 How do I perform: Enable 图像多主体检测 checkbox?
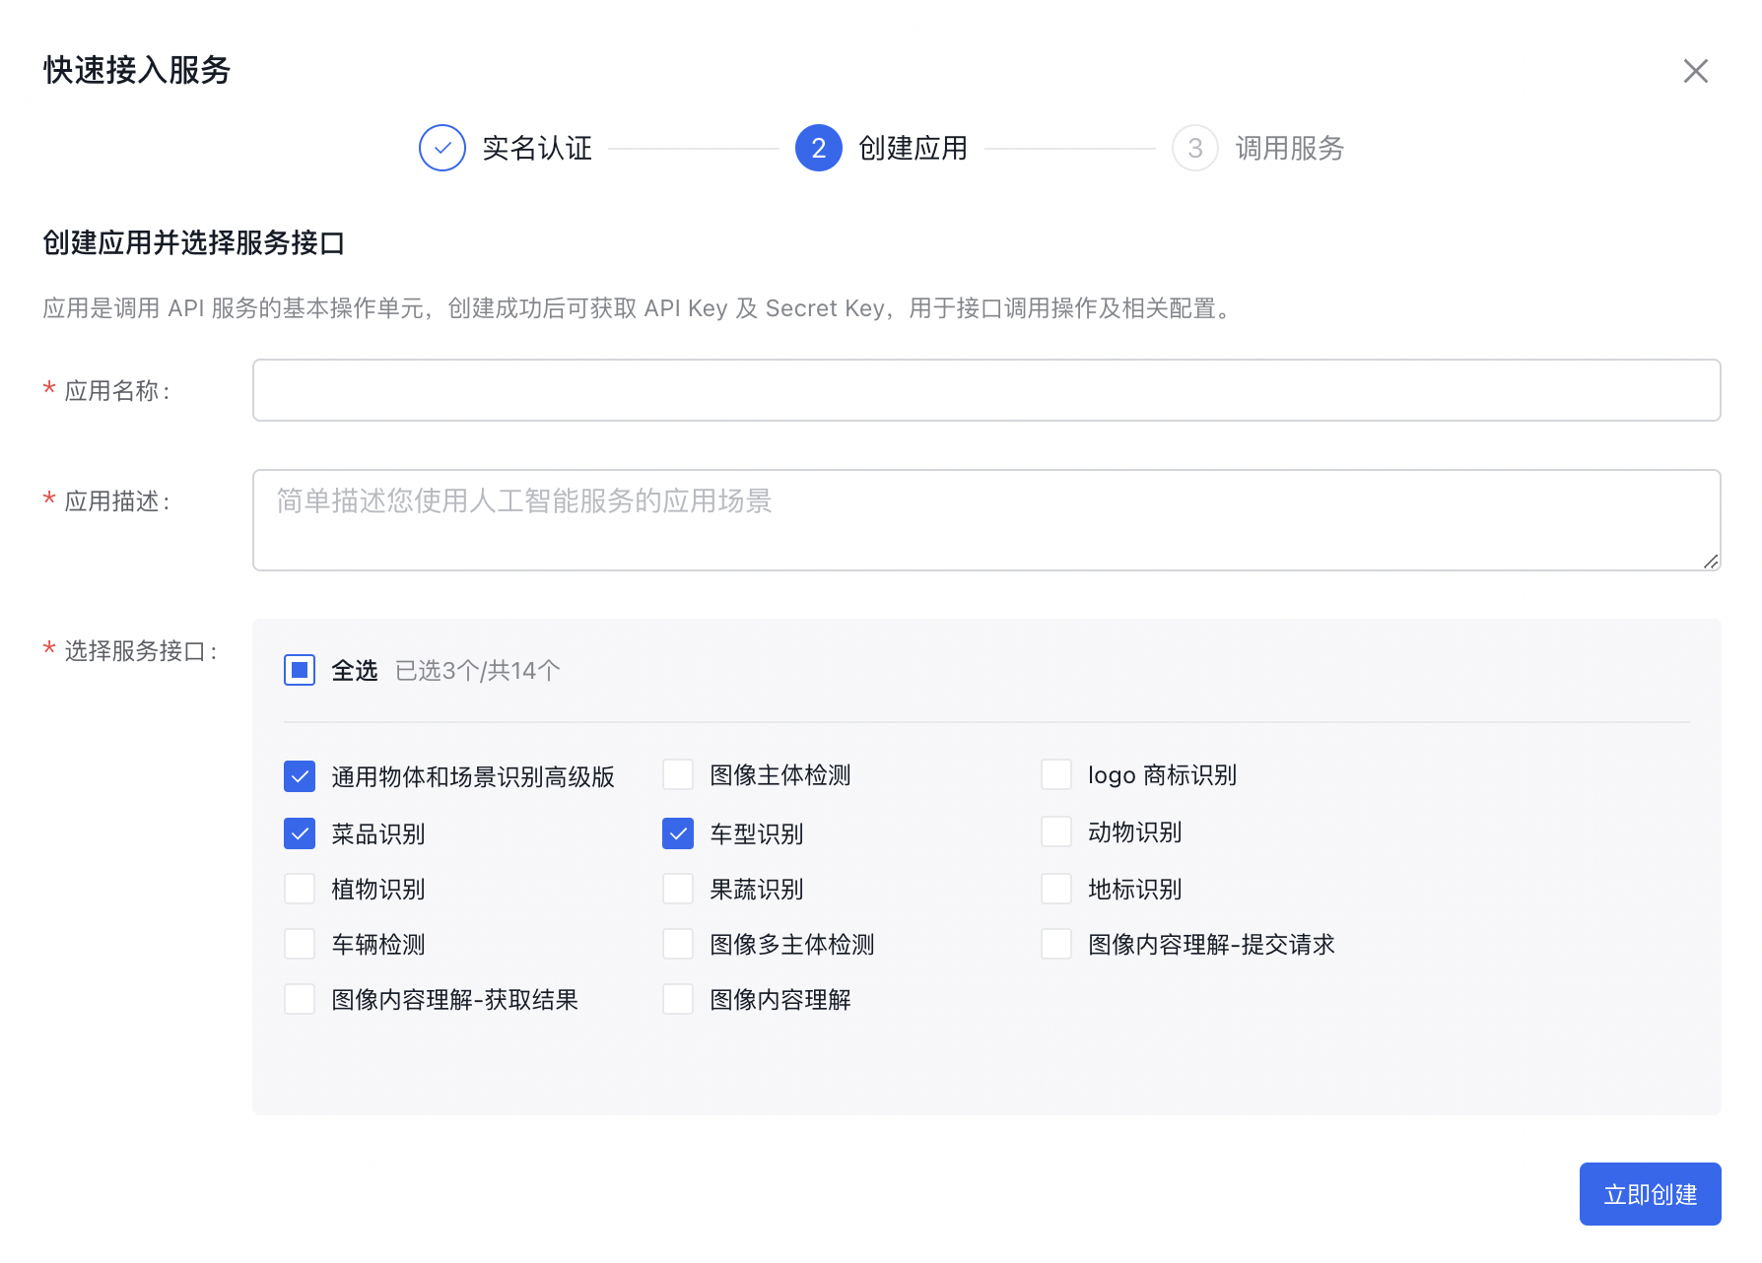click(x=678, y=944)
